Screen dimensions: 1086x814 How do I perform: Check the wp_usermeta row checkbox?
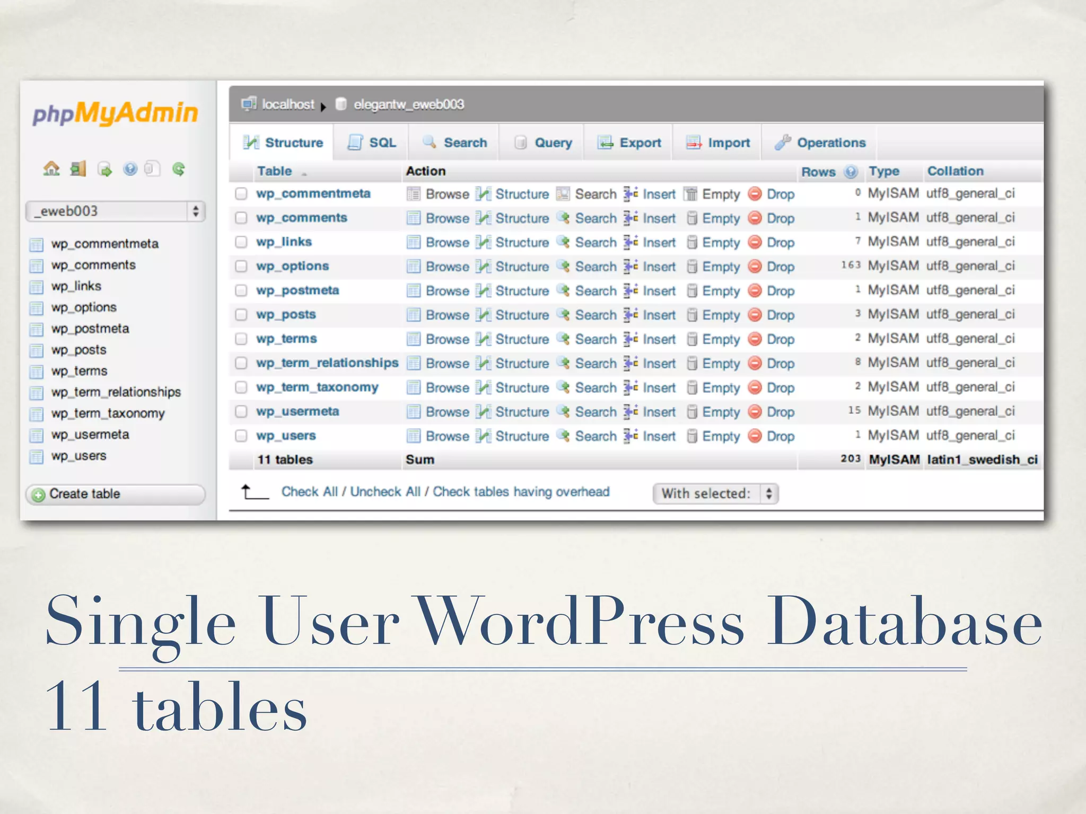pyautogui.click(x=241, y=411)
